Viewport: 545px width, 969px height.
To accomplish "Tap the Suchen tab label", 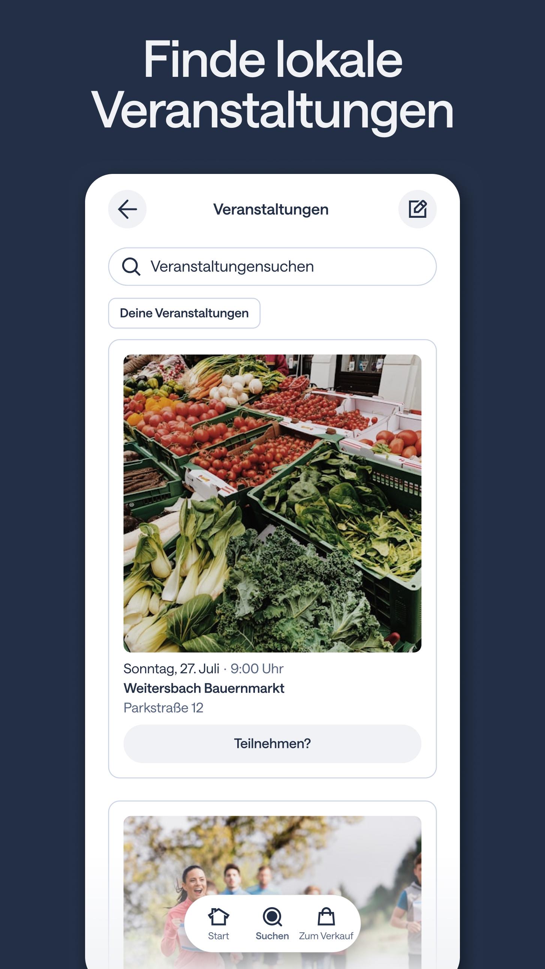I will pyautogui.click(x=272, y=936).
